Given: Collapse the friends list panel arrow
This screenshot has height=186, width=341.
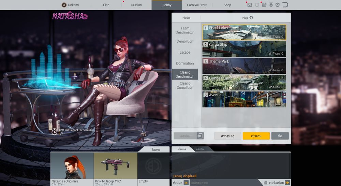Looking at the screenshot, I should click(x=287, y=183).
